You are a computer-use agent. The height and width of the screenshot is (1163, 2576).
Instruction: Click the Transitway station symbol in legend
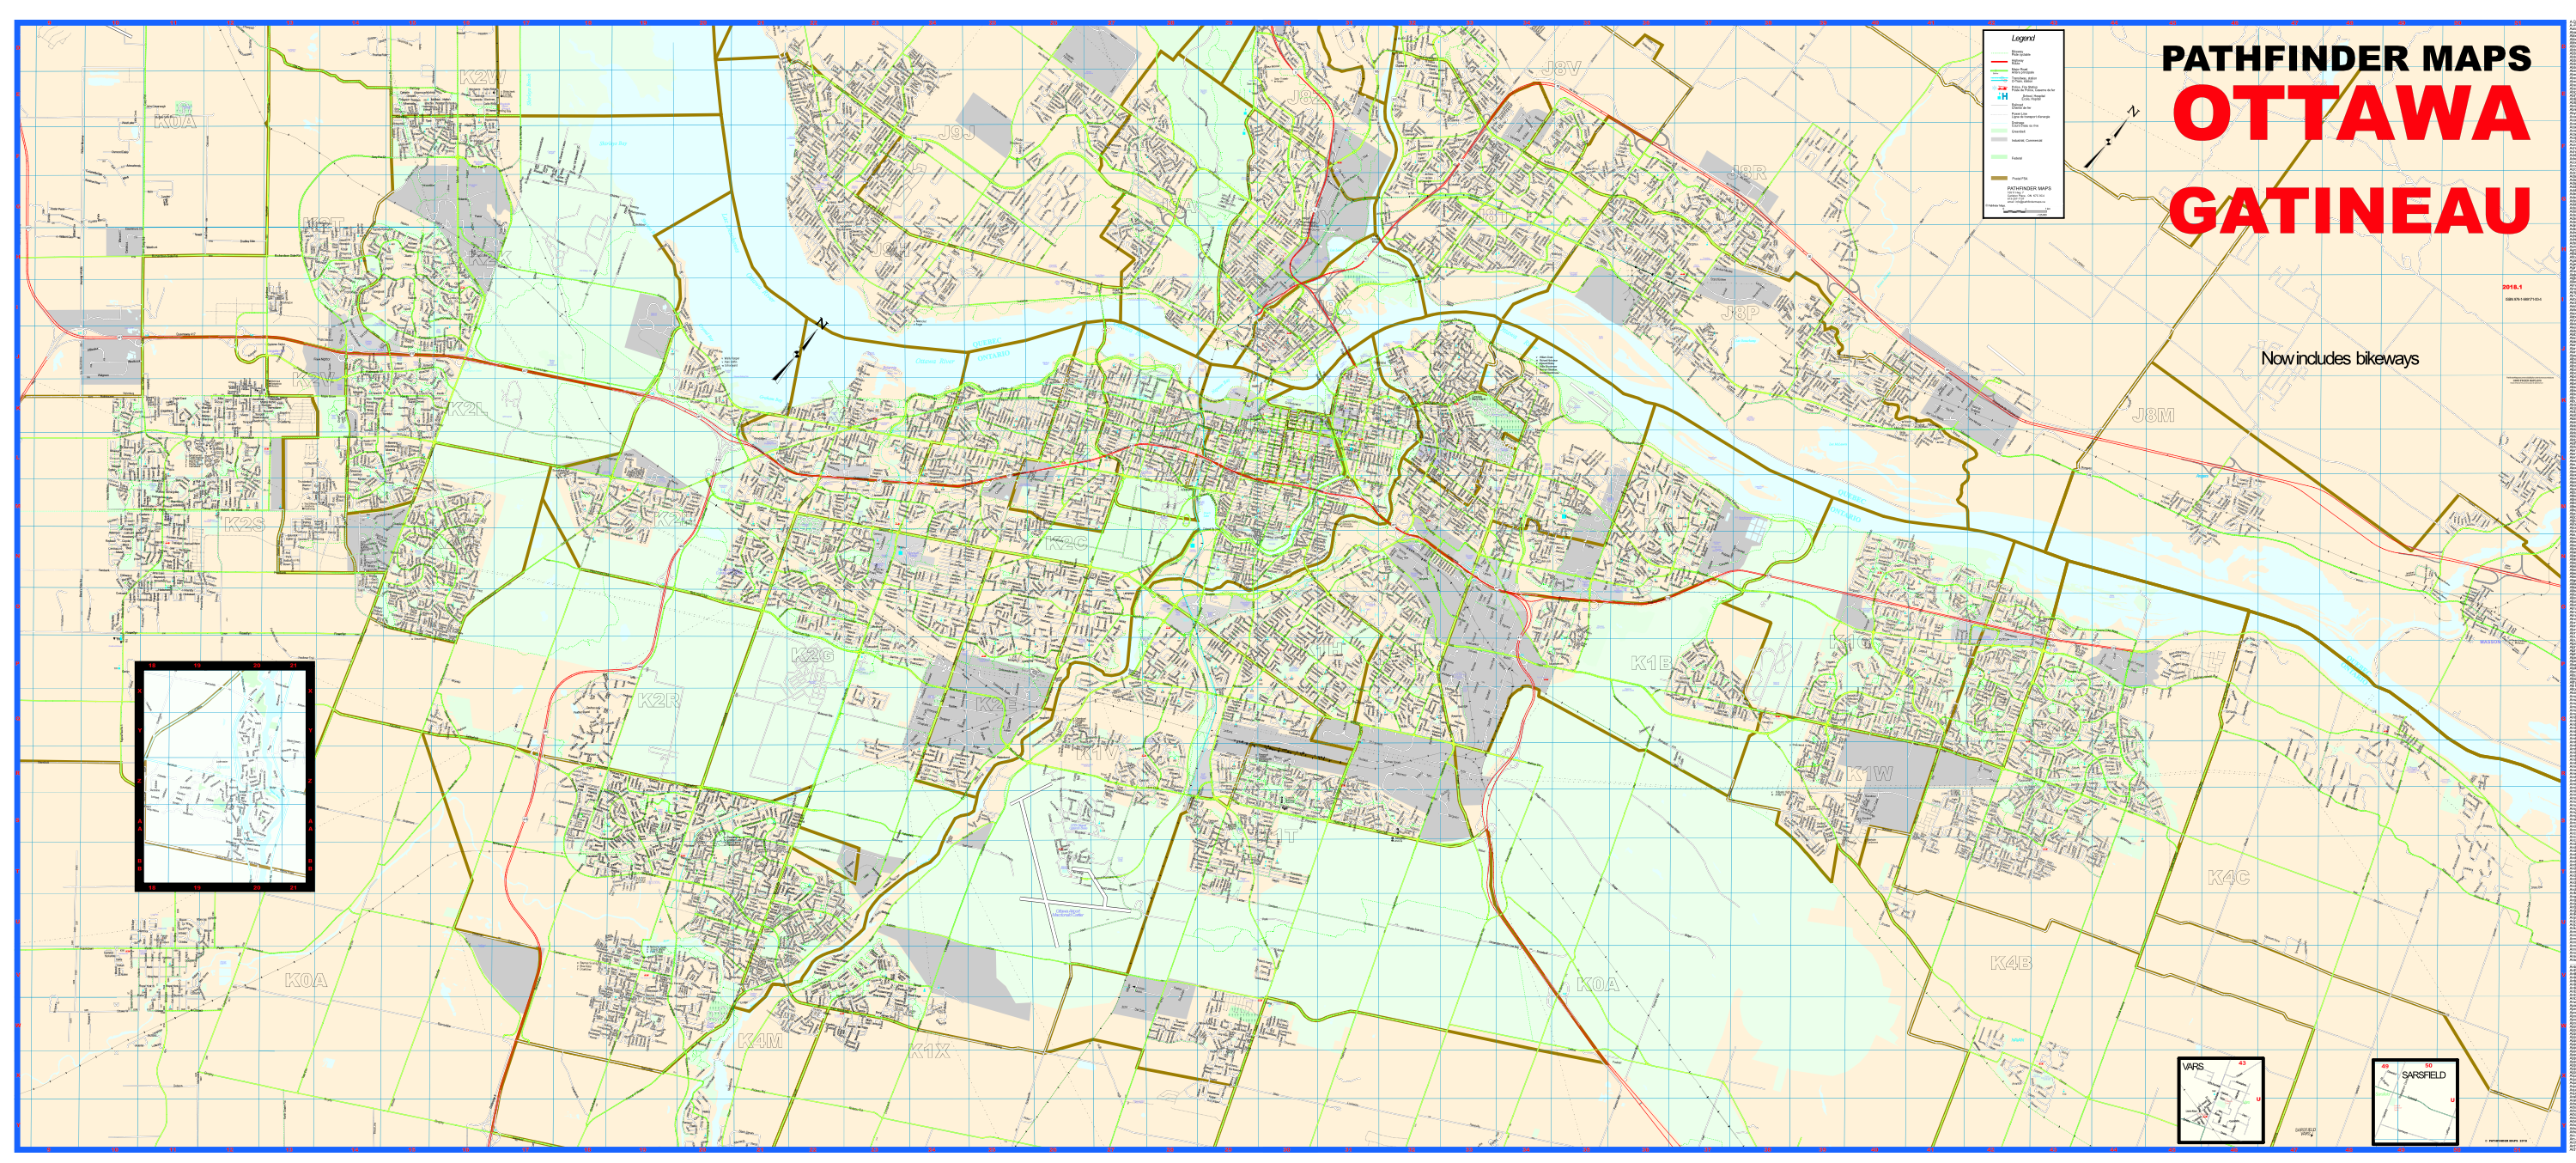point(2005,80)
